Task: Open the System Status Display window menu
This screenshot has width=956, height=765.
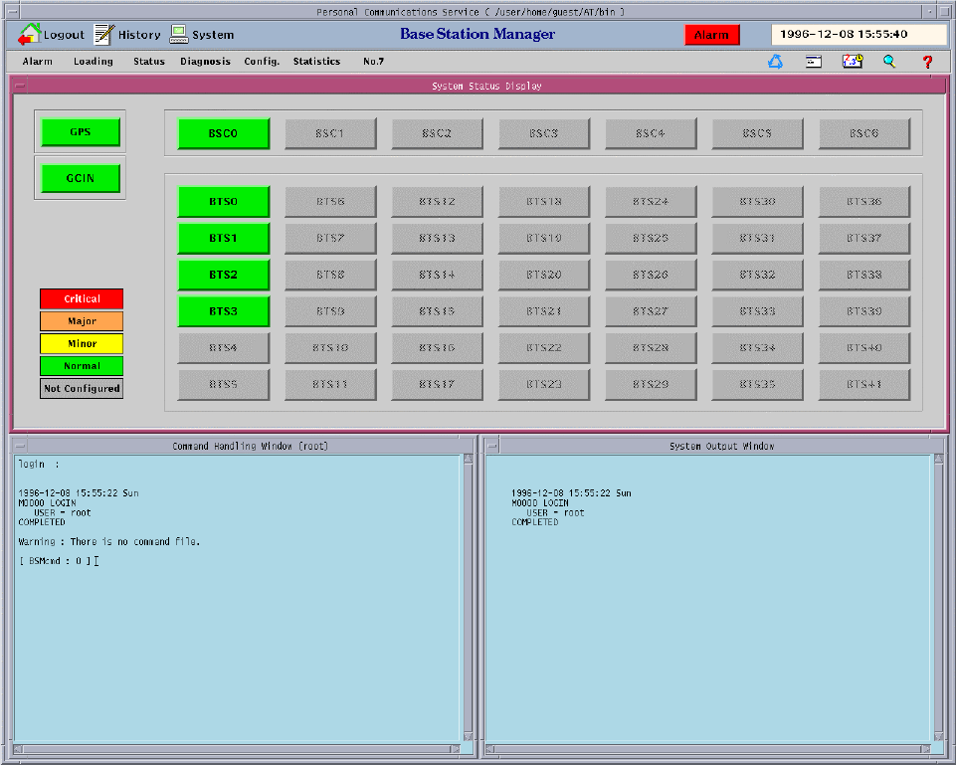Action: coord(20,86)
